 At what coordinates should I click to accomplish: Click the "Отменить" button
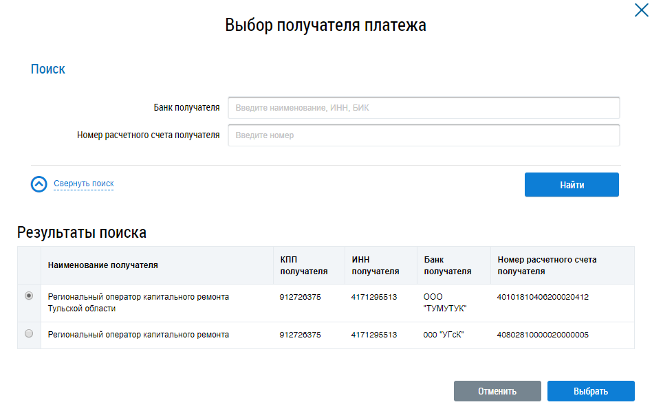tap(497, 391)
